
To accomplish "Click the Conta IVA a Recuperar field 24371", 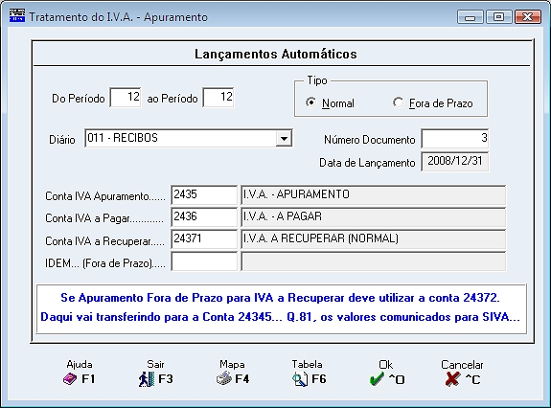I will click(x=204, y=239).
